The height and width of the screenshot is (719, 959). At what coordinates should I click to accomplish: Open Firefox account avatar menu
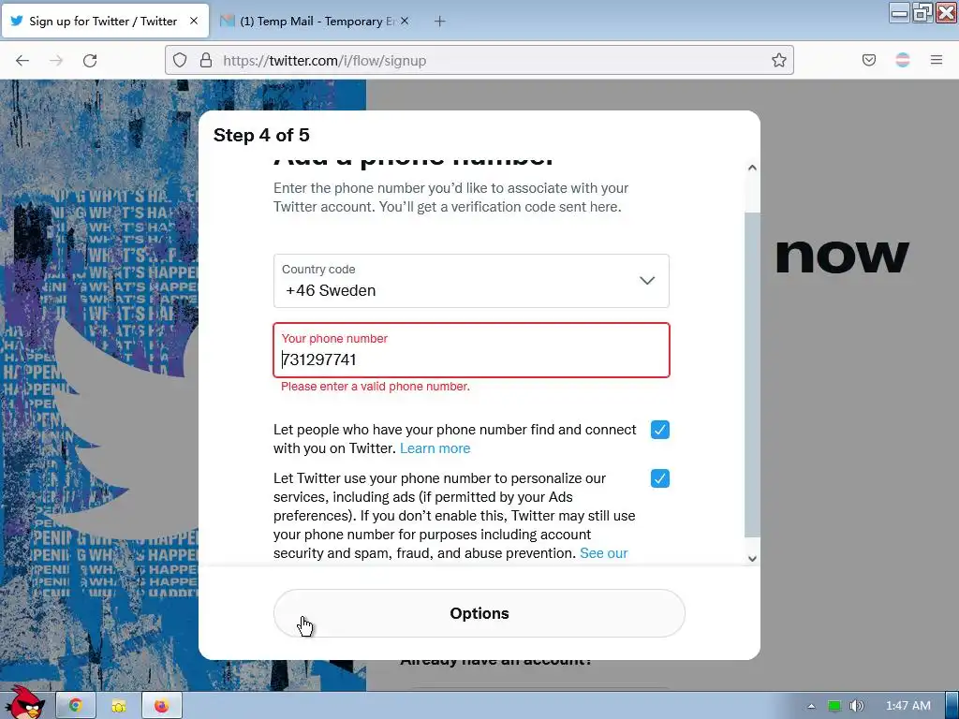[903, 60]
